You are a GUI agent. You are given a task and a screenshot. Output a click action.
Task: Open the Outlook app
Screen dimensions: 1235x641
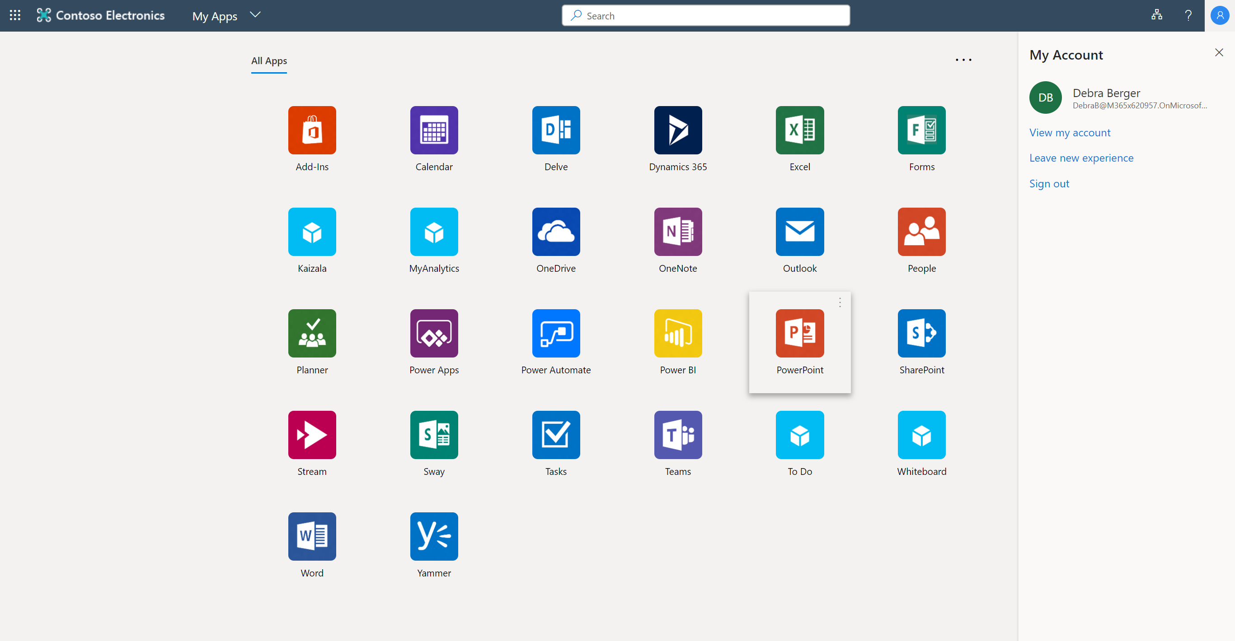pyautogui.click(x=800, y=232)
